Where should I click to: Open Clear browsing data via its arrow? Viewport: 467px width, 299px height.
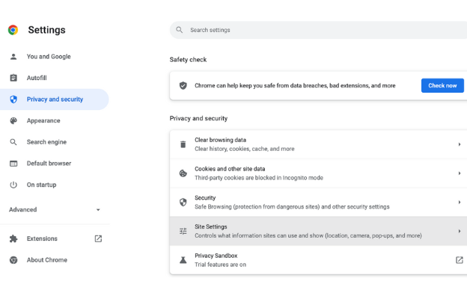tap(460, 144)
